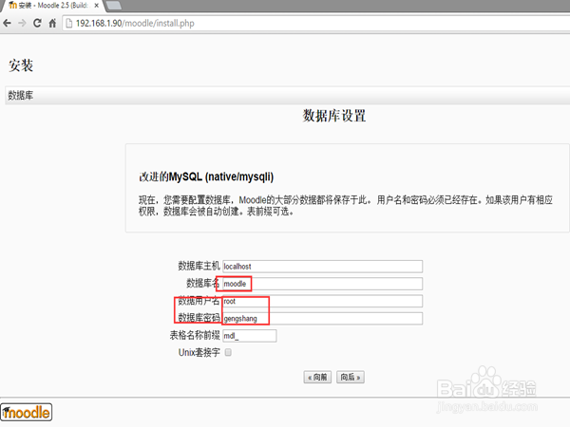Click the database name field 'moodle'
The height and width of the screenshot is (427, 570).
(322, 284)
